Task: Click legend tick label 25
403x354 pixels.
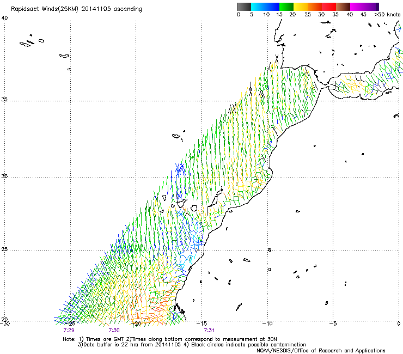Action: tap(308, 15)
